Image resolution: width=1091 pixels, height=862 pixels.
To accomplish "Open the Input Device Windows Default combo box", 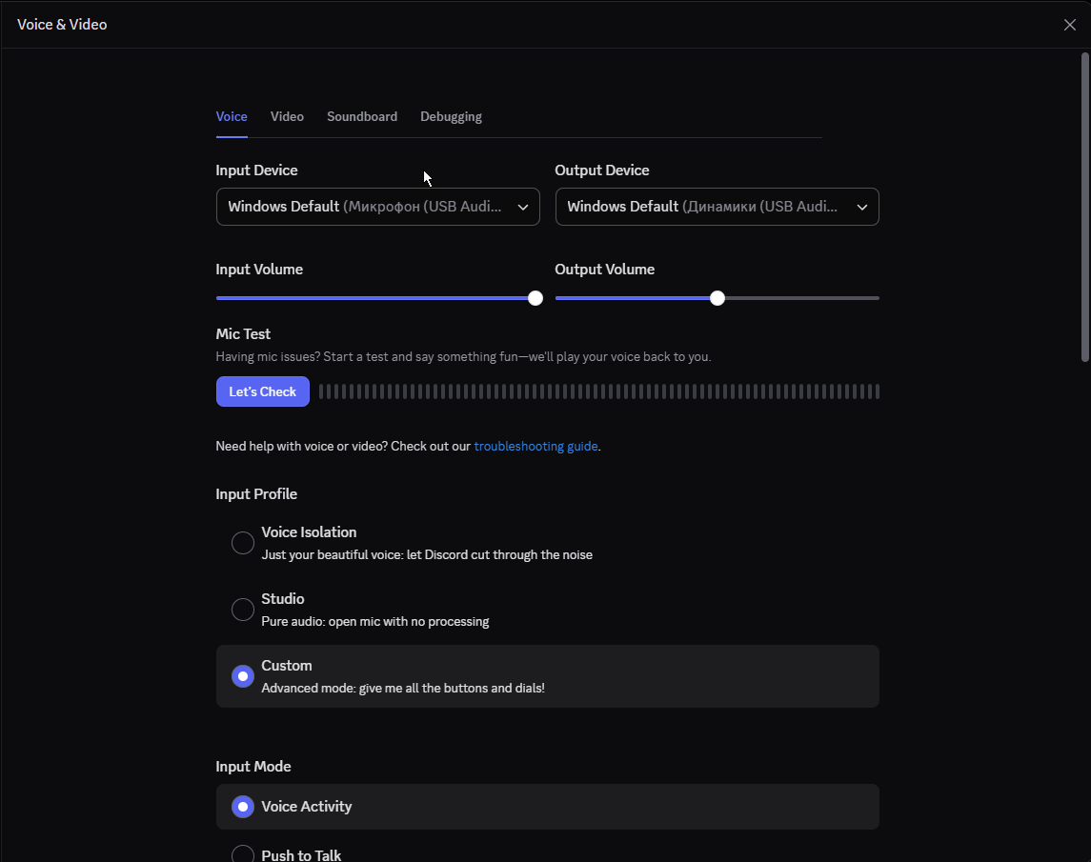I will [378, 207].
